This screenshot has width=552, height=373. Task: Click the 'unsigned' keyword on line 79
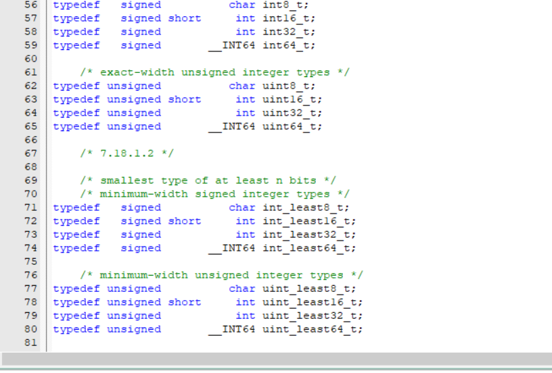tap(134, 316)
